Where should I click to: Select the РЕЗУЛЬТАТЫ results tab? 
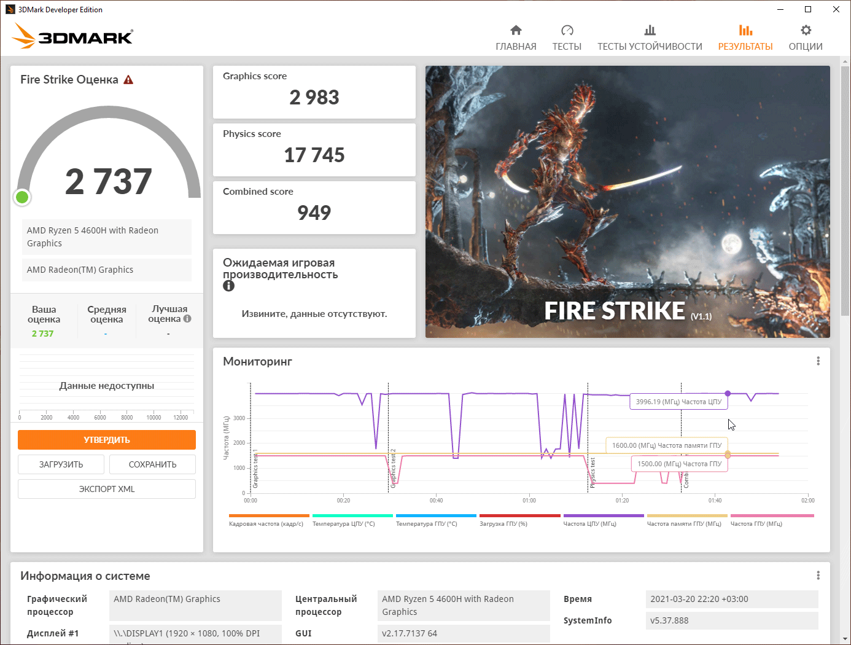[745, 38]
